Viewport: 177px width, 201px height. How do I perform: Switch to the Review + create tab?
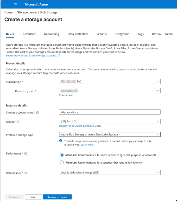162,34
